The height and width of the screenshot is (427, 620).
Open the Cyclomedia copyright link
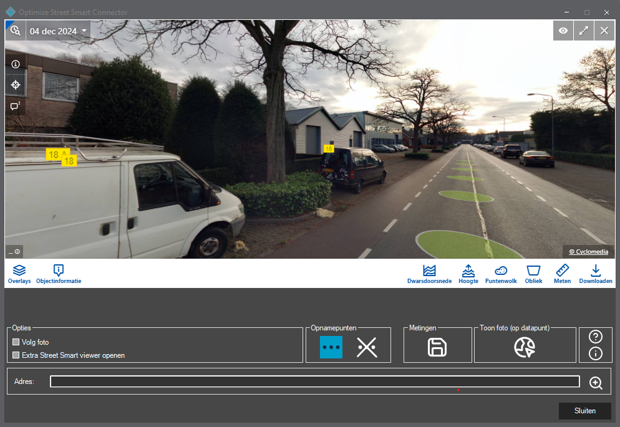pos(588,252)
